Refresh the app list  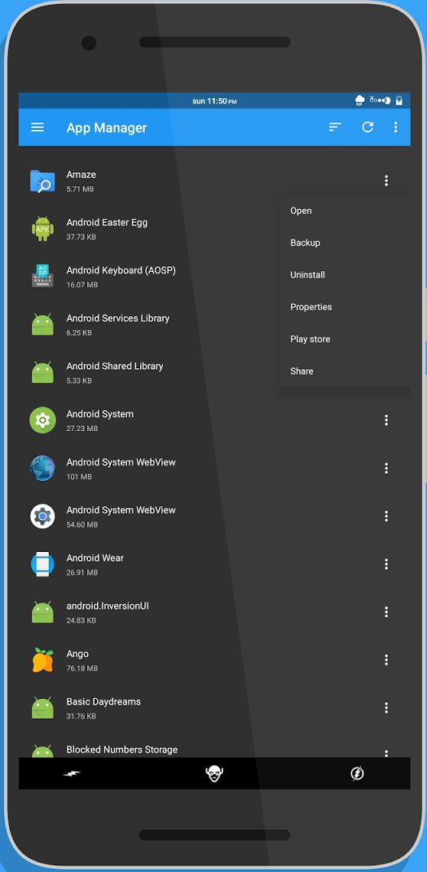pos(368,127)
